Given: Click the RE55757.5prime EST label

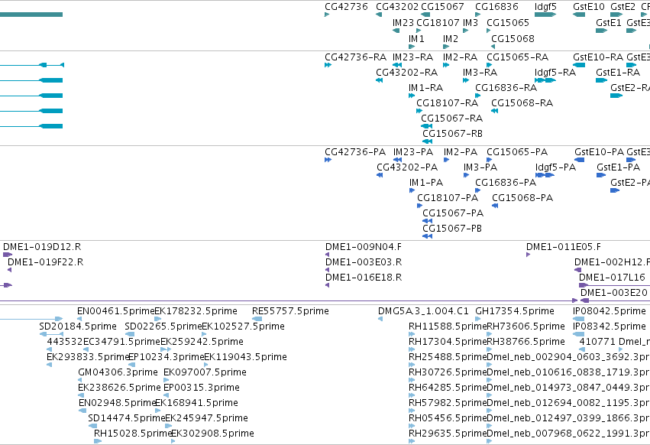Looking at the screenshot, I should 290,312.
